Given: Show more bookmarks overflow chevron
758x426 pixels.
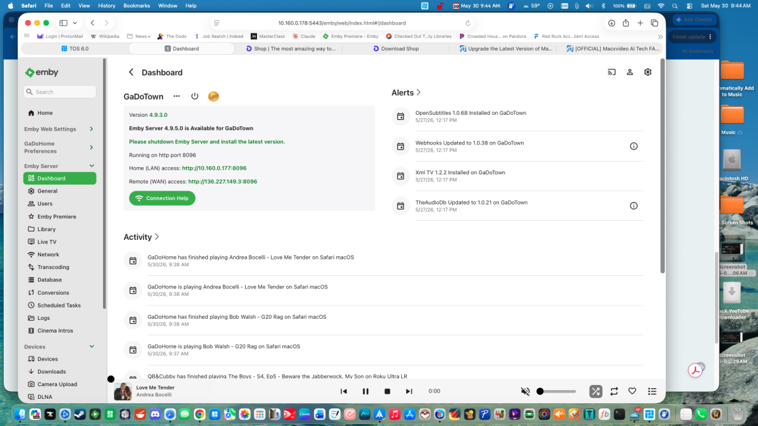Looking at the screenshot, I should (661, 37).
